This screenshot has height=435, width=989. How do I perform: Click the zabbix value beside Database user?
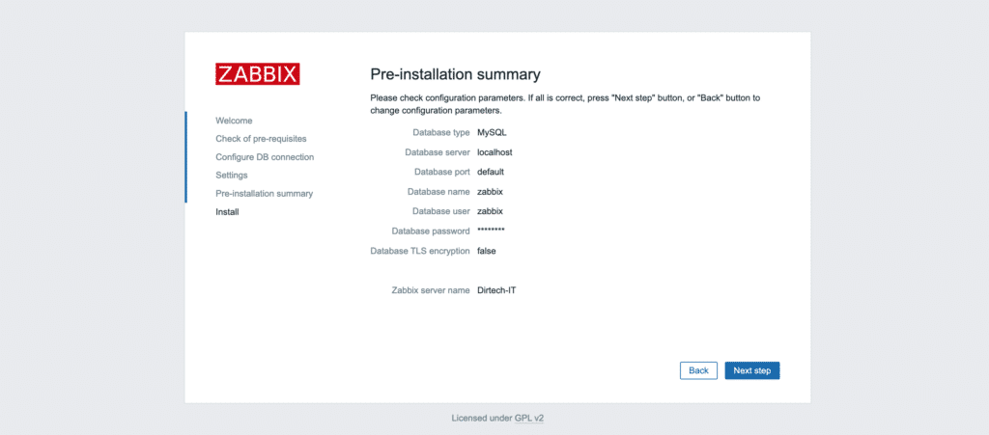490,211
